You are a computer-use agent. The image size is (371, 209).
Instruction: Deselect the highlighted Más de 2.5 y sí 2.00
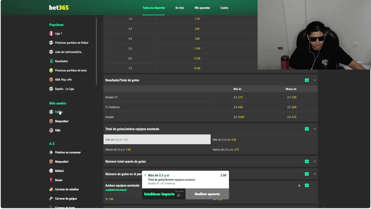click(x=157, y=140)
